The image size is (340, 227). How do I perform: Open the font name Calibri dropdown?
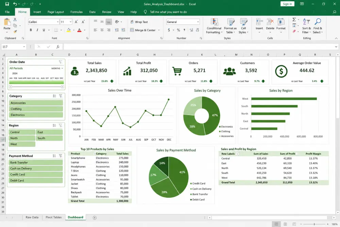tap(58, 22)
